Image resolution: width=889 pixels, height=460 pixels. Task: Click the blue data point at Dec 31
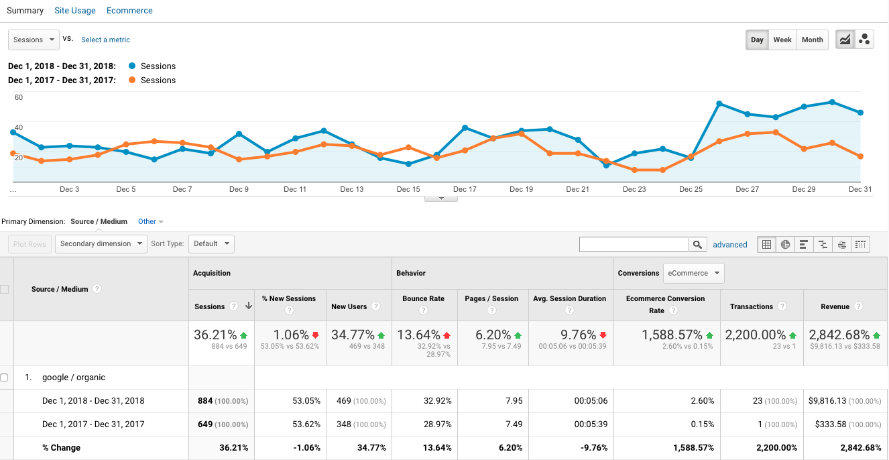click(x=860, y=113)
